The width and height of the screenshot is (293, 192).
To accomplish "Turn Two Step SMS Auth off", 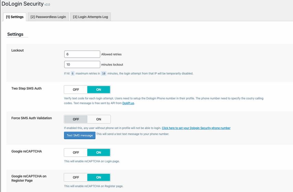I will click(x=76, y=89).
